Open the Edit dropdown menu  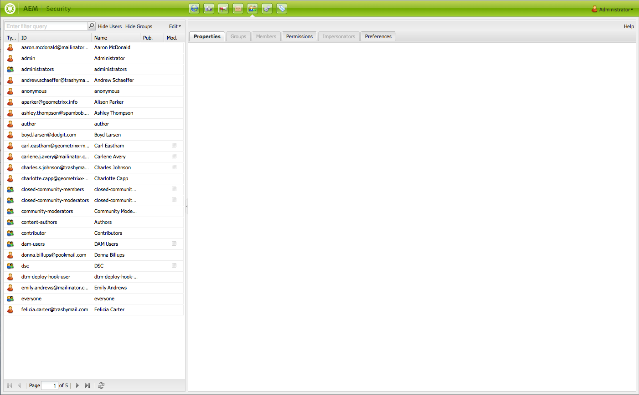point(175,26)
